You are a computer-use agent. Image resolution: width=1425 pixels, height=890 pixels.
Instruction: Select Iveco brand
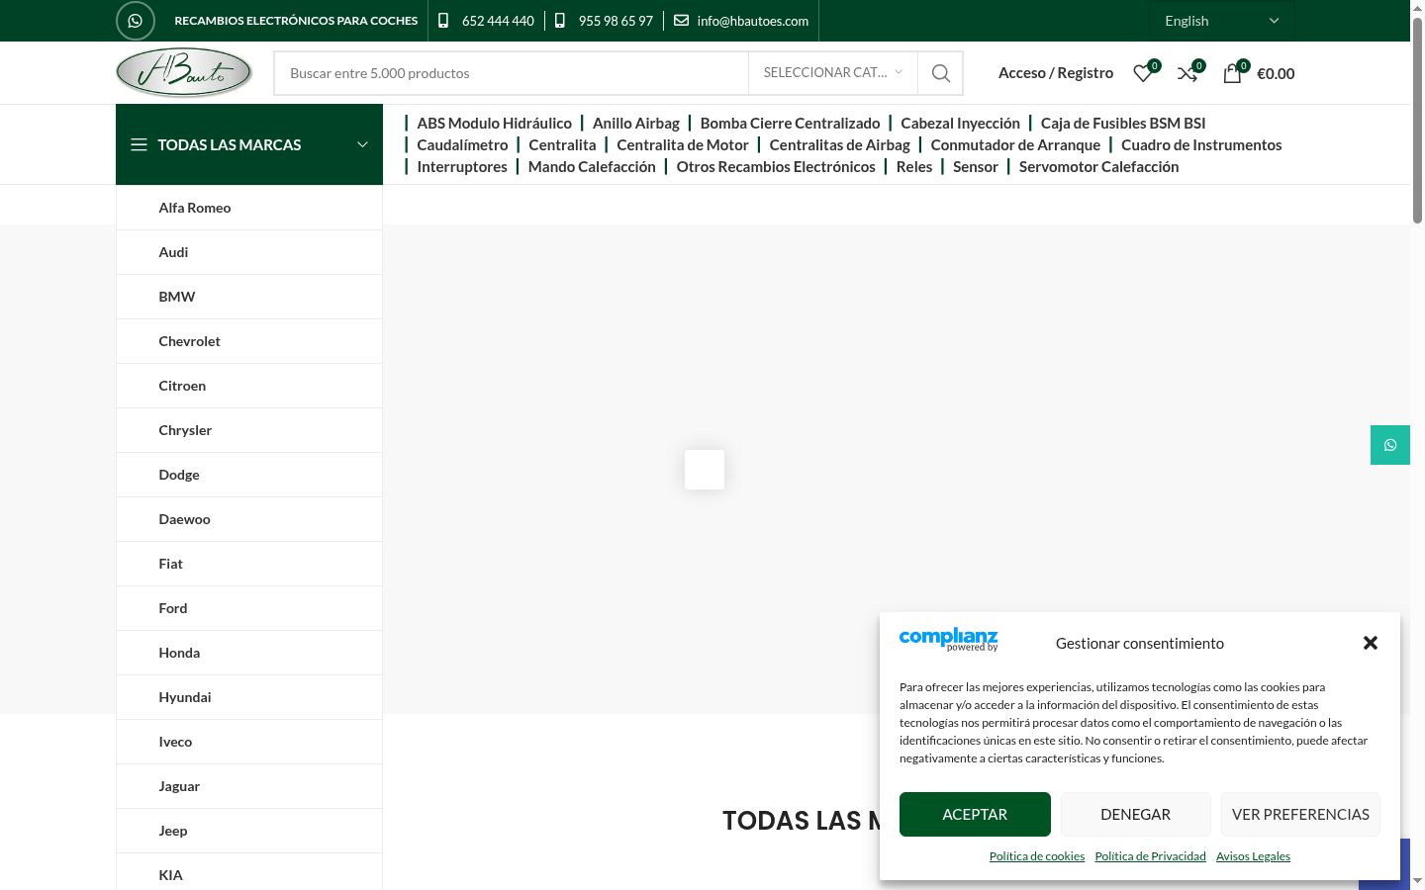tap(249, 742)
